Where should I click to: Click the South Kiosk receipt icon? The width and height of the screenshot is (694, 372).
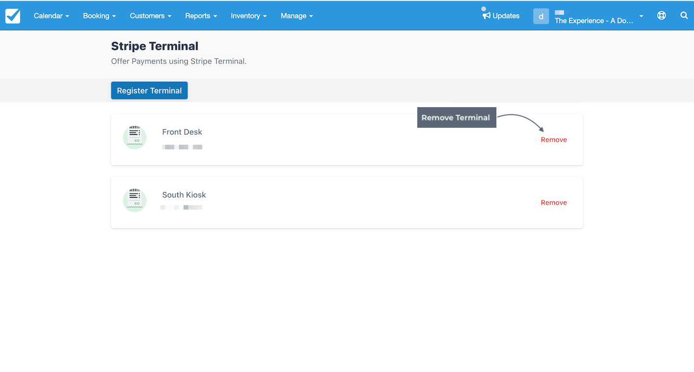pyautogui.click(x=135, y=200)
